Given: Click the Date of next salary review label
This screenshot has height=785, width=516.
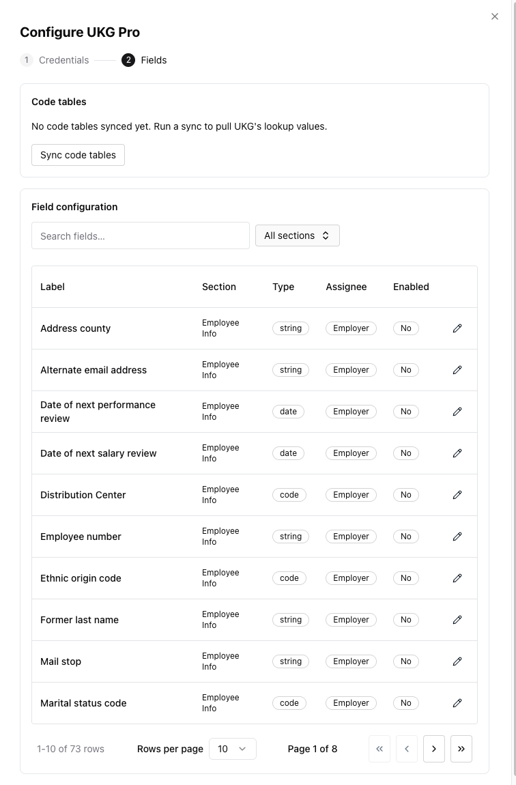Looking at the screenshot, I should [x=98, y=453].
